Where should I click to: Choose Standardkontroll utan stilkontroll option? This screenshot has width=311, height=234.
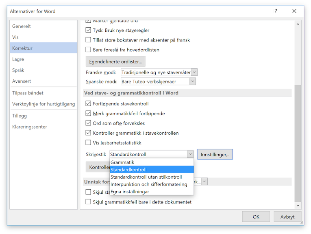click(x=146, y=177)
